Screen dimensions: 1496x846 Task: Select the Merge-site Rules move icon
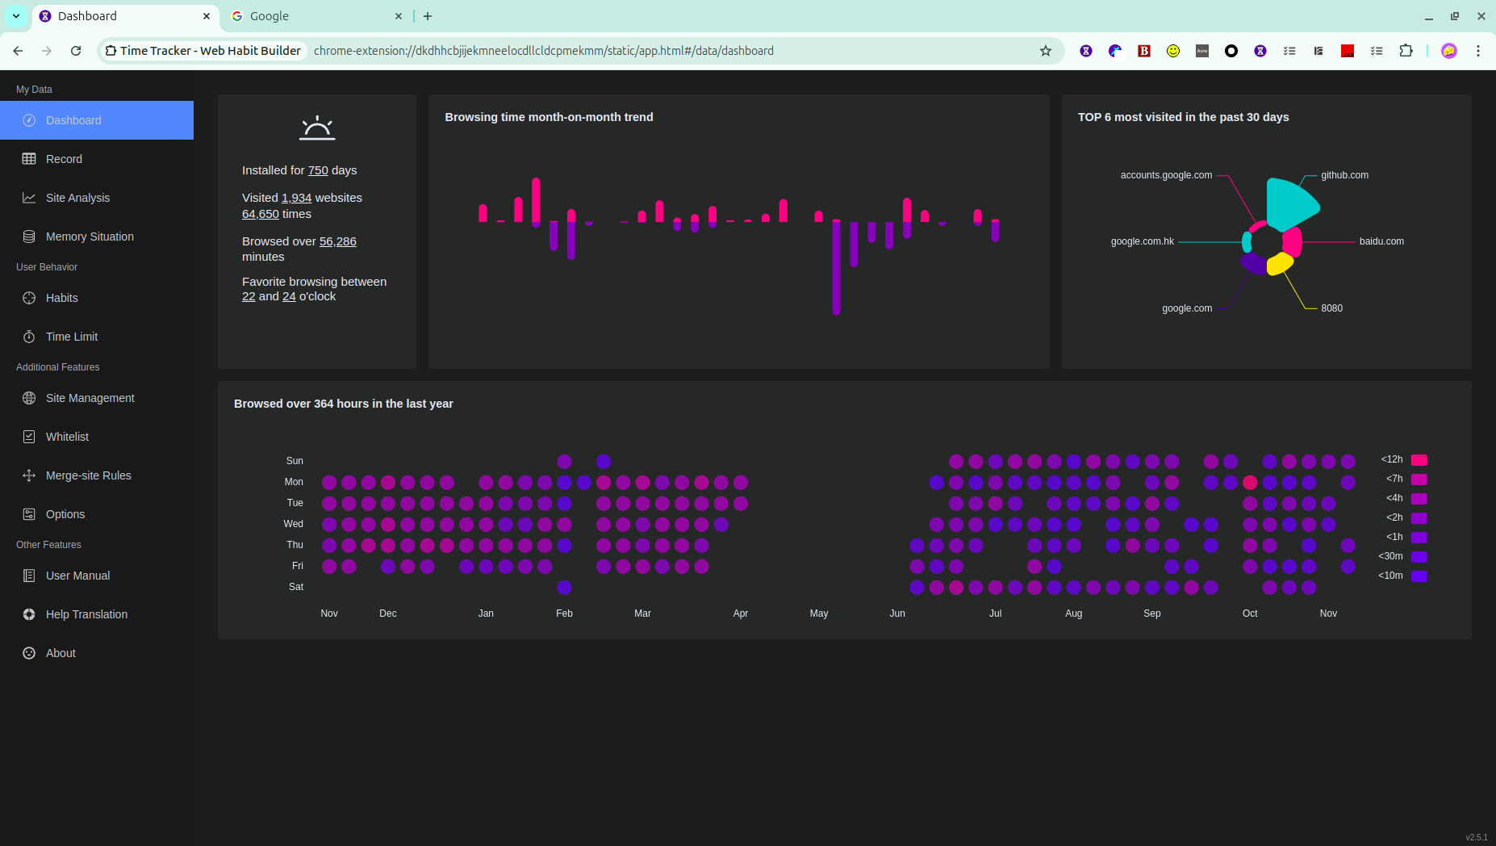pyautogui.click(x=29, y=475)
